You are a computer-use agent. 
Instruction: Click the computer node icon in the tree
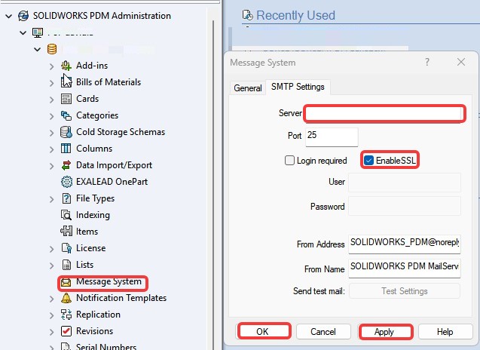[x=38, y=32]
